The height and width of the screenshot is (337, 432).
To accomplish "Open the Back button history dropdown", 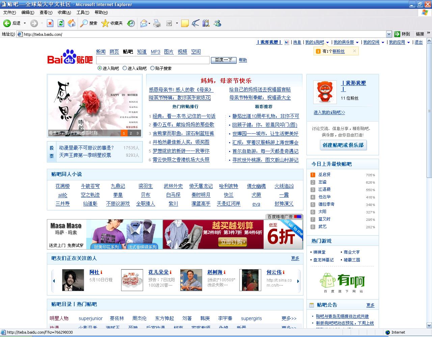I will (25, 23).
